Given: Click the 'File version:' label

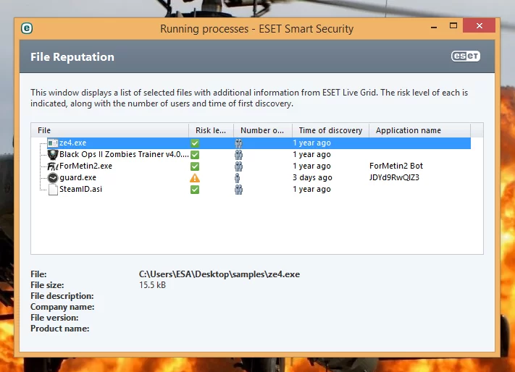Looking at the screenshot, I should coord(54,318).
